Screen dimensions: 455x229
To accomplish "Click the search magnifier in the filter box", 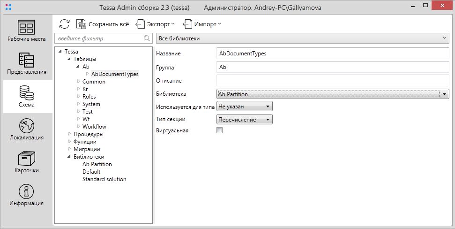I will [147, 38].
